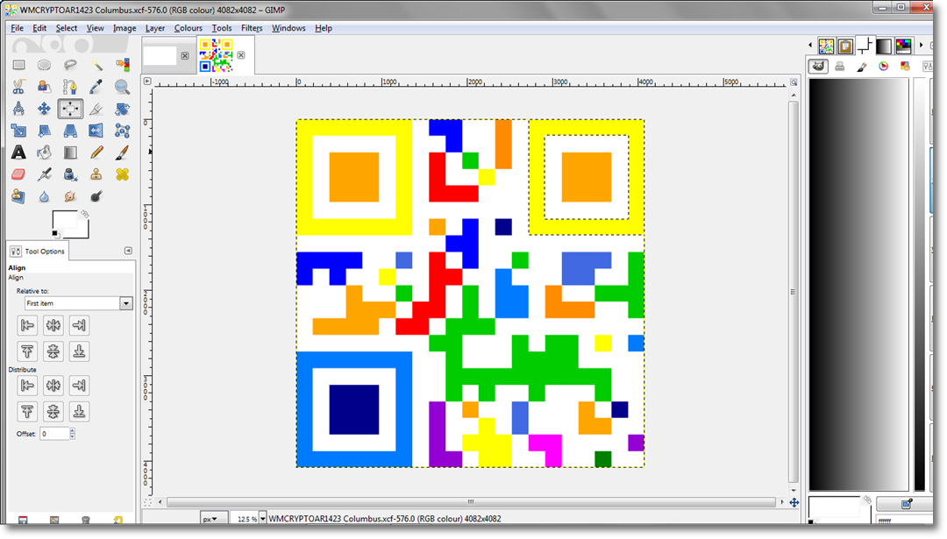Activate the Colour Picker eyedropper in the toolbox
Image resolution: width=947 pixels, height=539 pixels.
point(96,87)
